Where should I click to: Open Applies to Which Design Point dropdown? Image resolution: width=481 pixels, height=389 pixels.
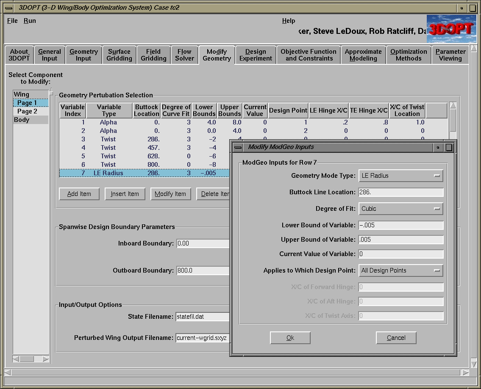tap(400, 270)
